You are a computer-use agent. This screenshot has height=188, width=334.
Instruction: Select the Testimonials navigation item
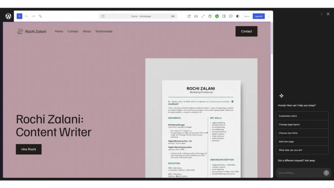coord(104,31)
